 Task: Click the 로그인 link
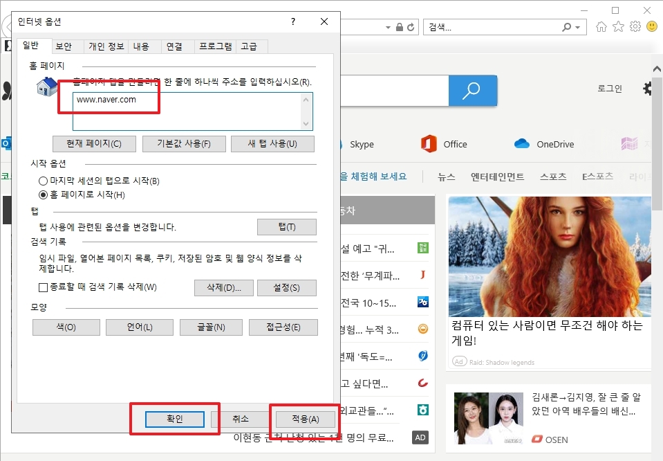click(x=609, y=89)
